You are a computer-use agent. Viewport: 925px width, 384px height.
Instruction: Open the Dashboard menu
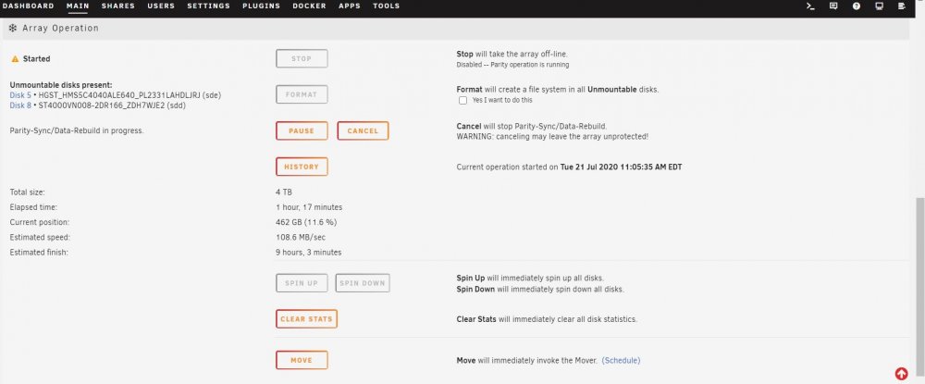29,6
